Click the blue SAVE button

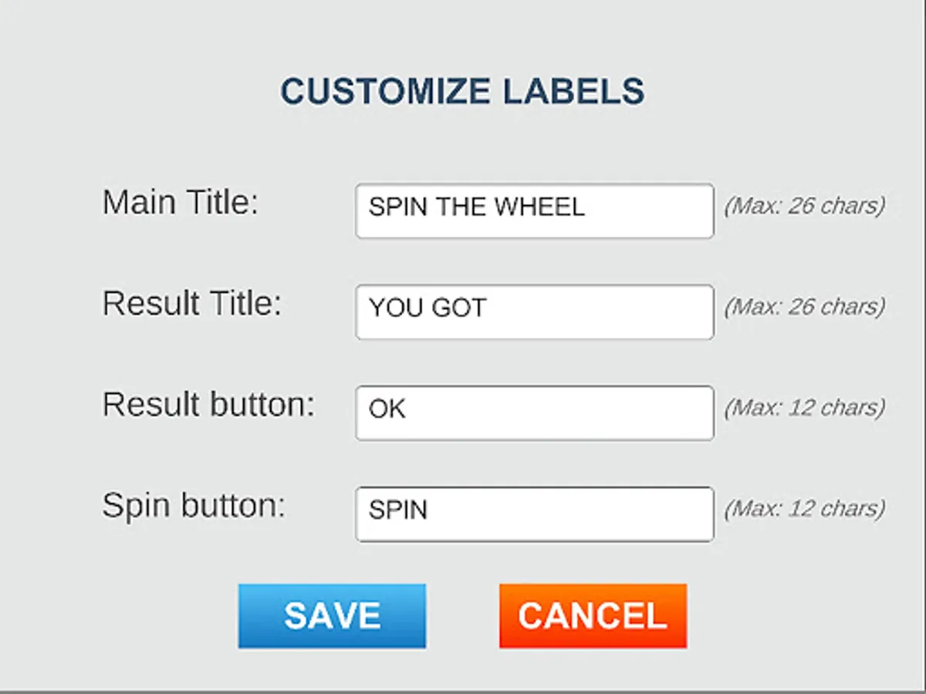coord(332,615)
